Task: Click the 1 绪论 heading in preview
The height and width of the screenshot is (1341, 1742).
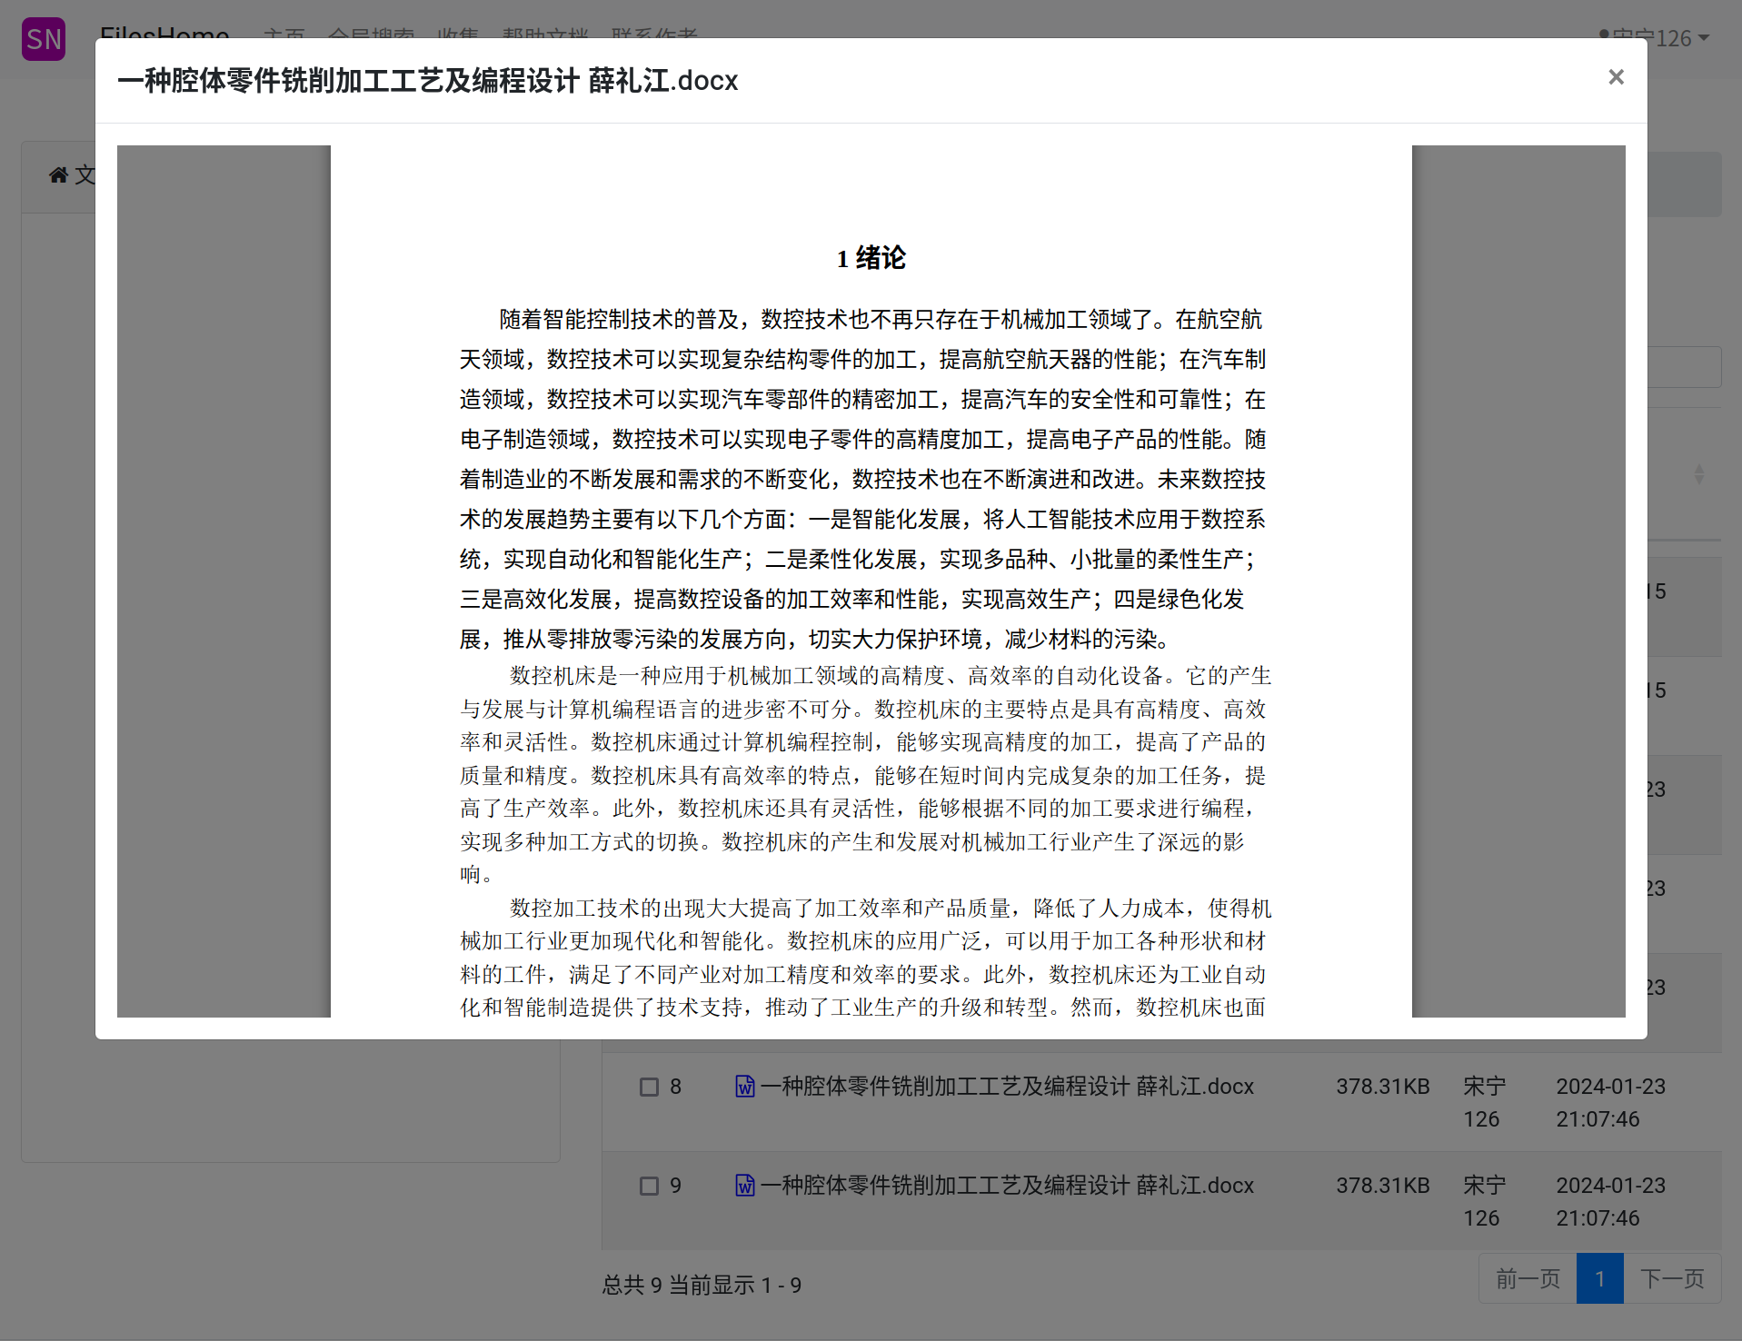Action: click(x=871, y=258)
